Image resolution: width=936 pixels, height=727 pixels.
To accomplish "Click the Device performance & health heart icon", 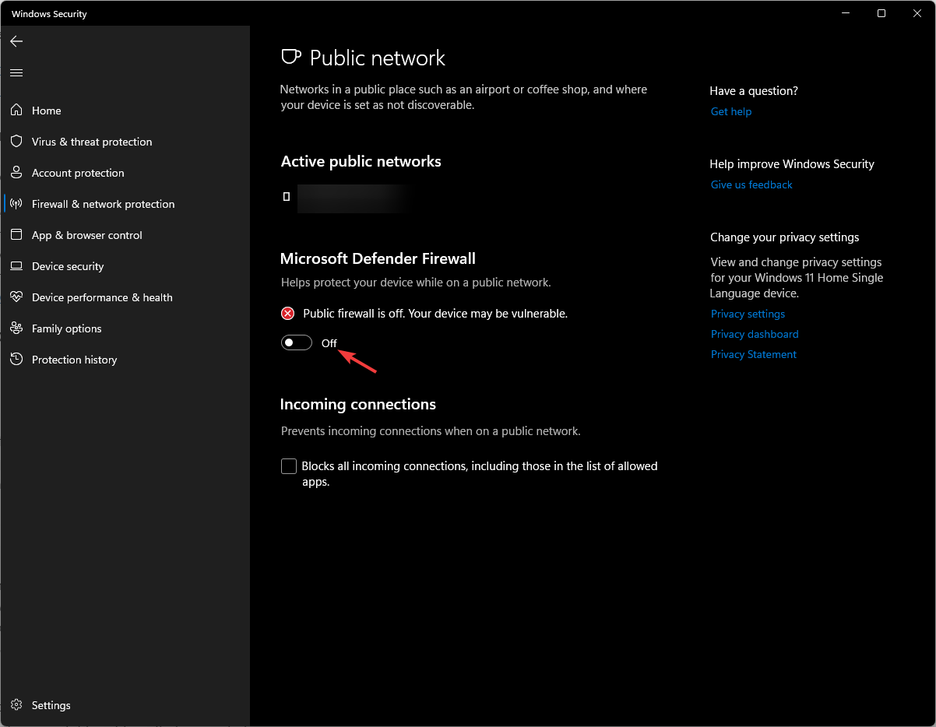I will click(x=16, y=297).
